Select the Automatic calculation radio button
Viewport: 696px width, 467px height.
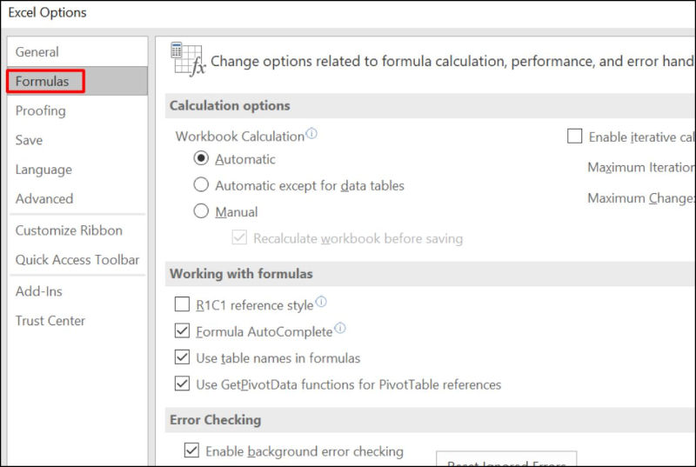201,158
